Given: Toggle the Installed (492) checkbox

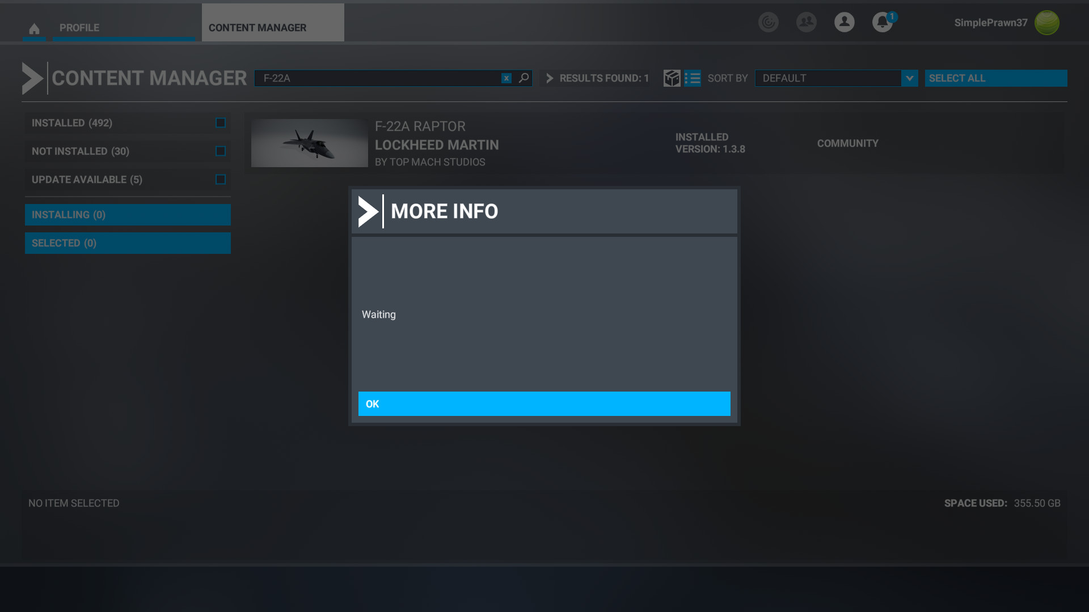Looking at the screenshot, I should coord(221,123).
